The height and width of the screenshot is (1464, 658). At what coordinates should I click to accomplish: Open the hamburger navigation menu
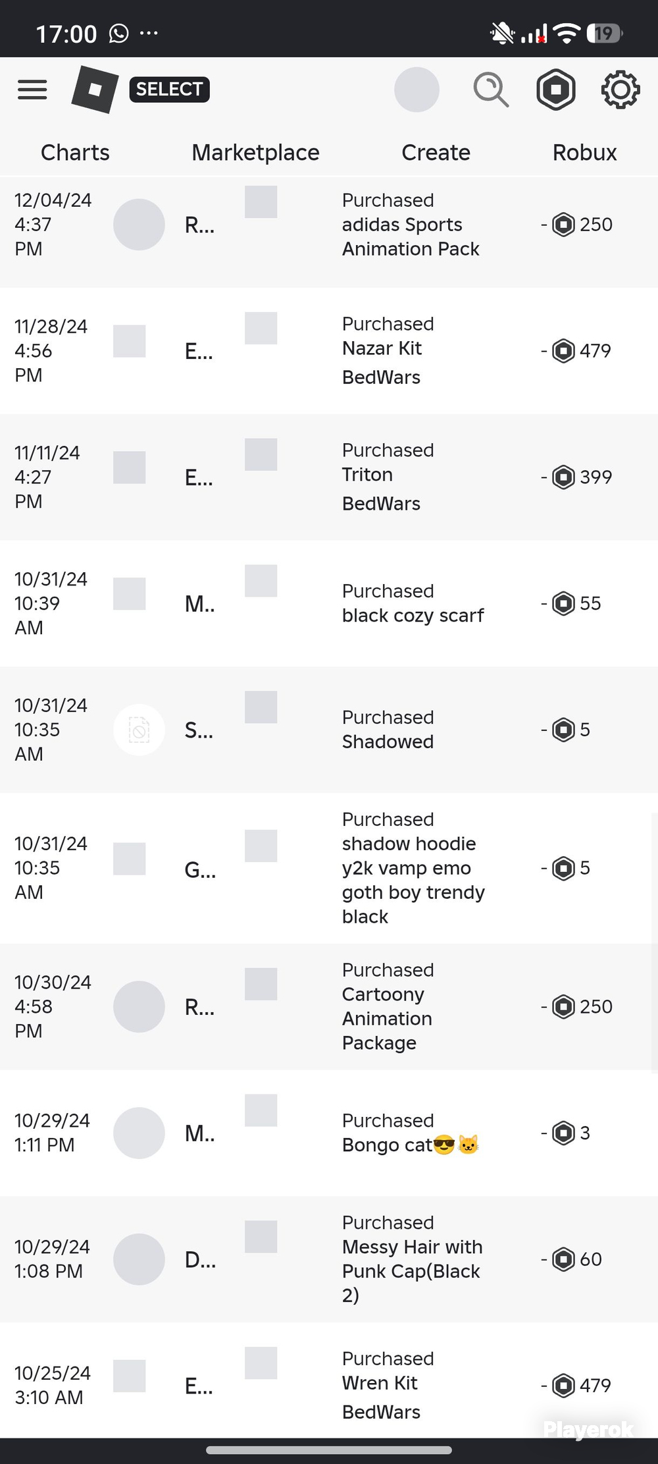pos(32,90)
